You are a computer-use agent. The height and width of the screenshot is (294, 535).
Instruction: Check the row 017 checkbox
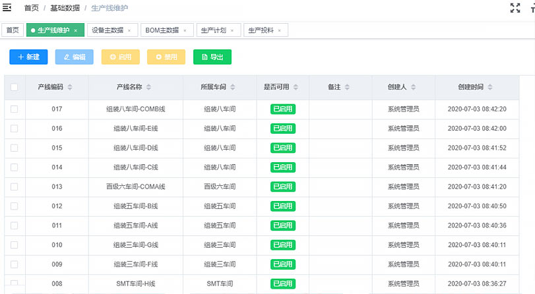coord(15,109)
